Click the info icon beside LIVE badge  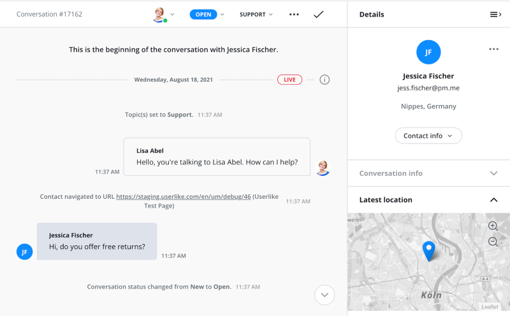(x=324, y=80)
